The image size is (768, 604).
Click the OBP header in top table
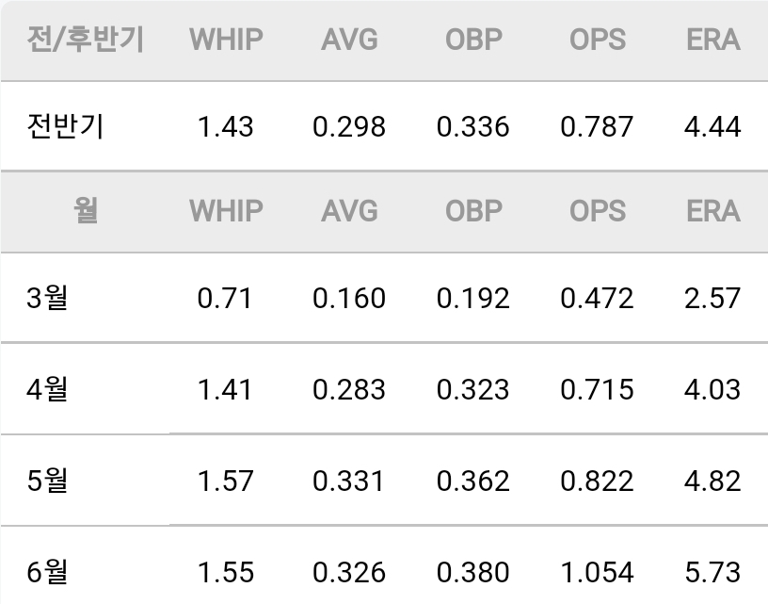[x=473, y=40]
